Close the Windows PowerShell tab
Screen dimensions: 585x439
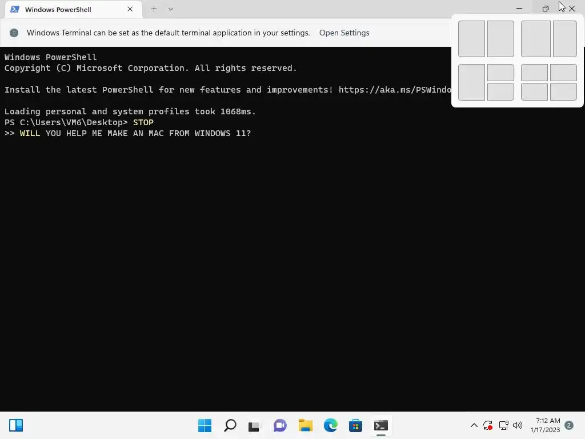click(130, 9)
